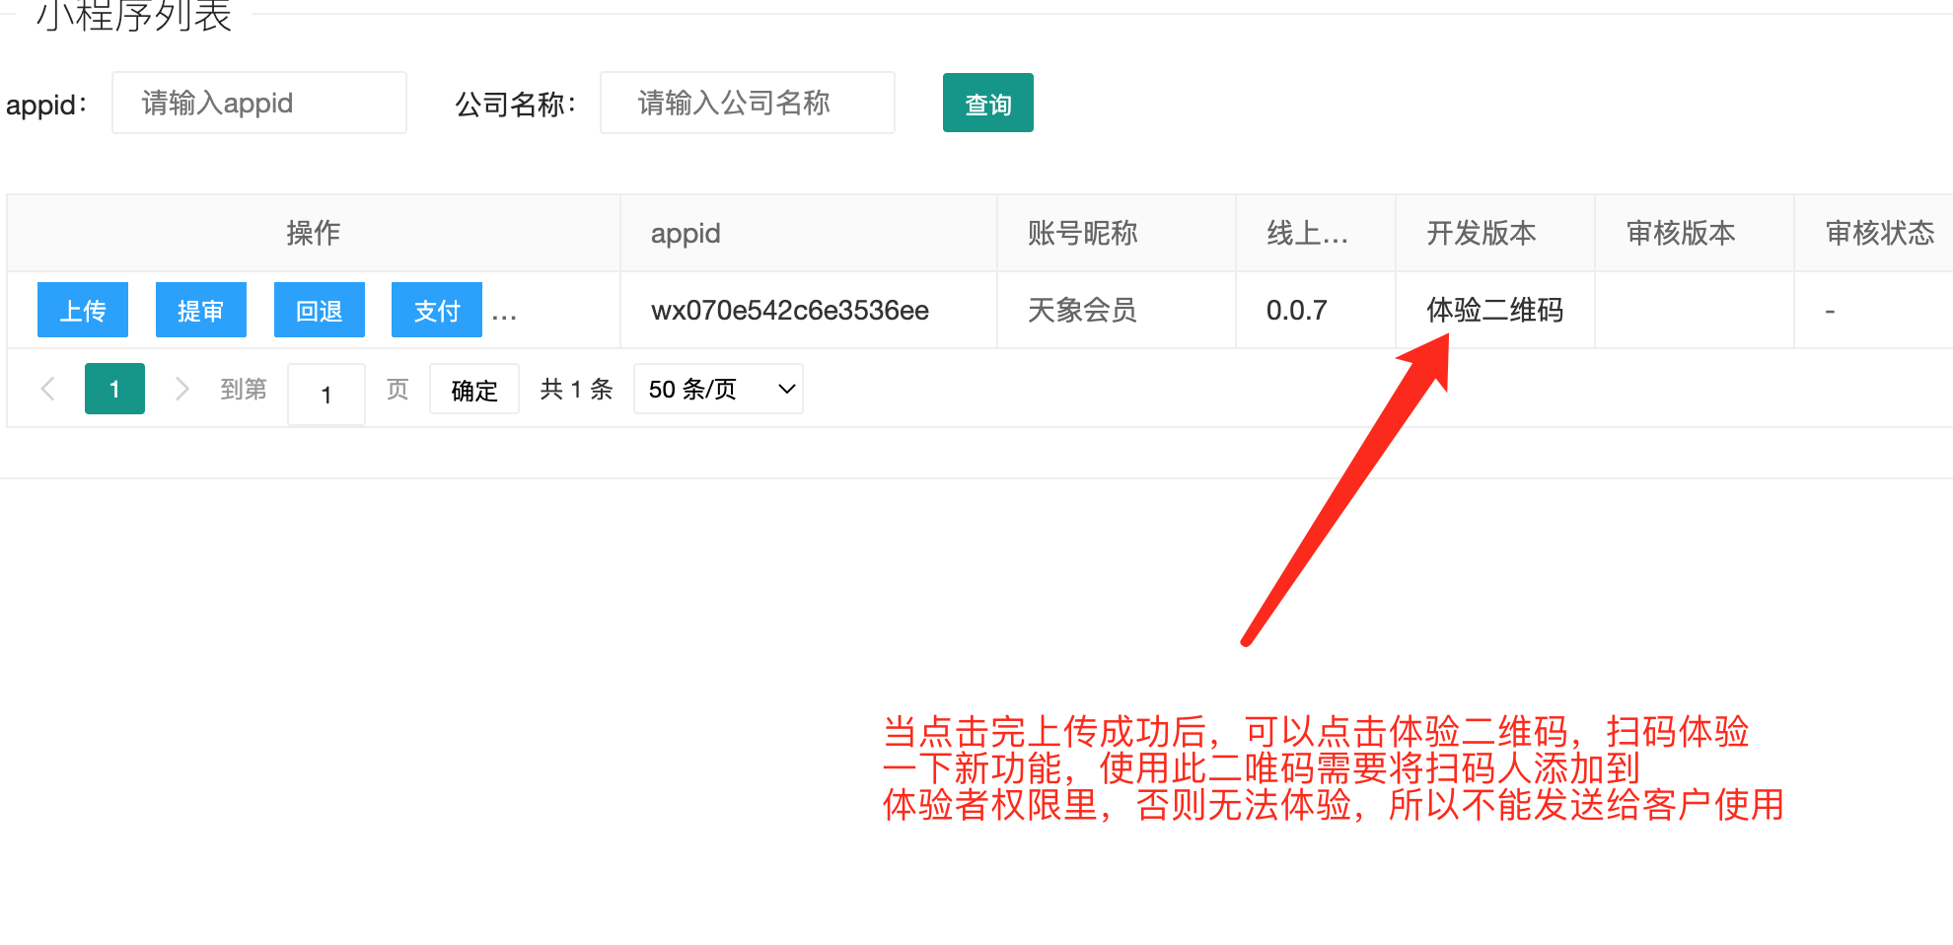Click the 账号昵称 column header
Screen dimensions: 1953x945
pos(1082,233)
